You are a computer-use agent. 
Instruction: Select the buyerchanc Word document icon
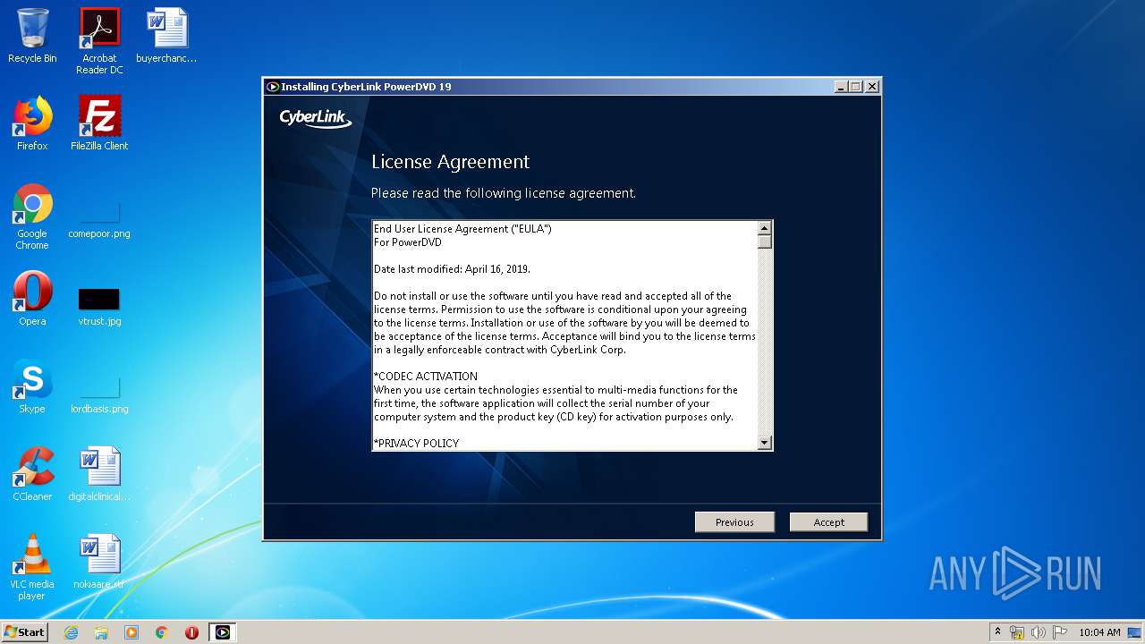coord(166,36)
